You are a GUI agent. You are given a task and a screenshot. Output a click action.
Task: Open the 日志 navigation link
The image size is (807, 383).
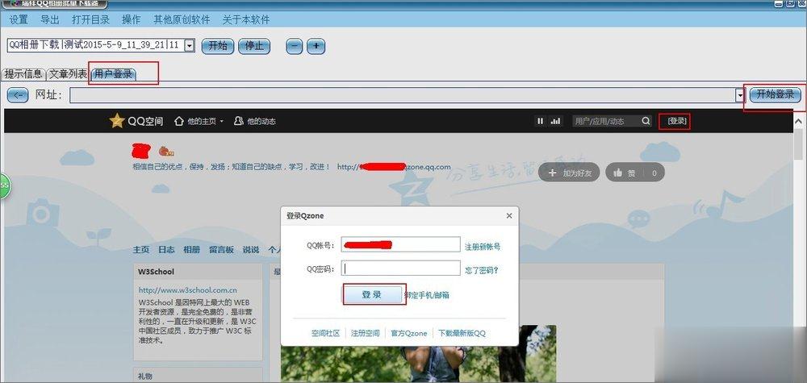(166, 249)
